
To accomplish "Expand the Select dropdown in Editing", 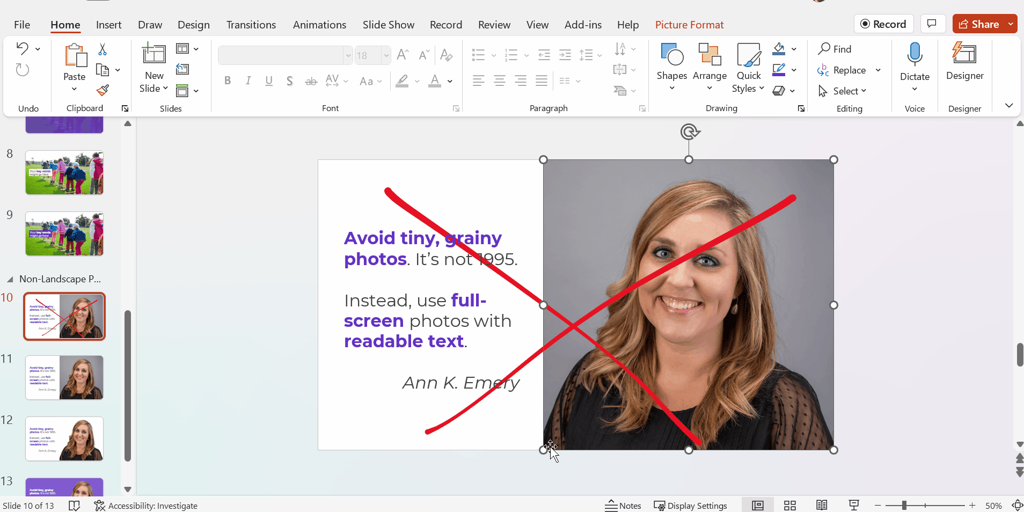I will click(864, 91).
